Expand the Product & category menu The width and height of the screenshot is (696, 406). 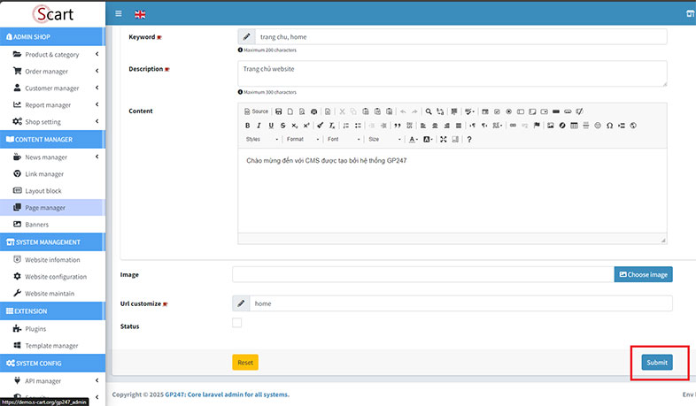(x=53, y=55)
